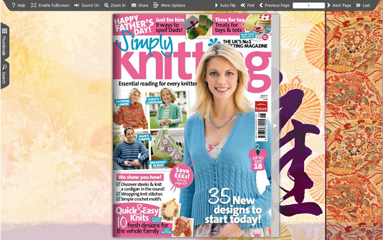Expand the More Options menu

(169, 5)
